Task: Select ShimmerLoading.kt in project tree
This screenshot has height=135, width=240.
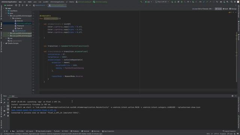Action: pyautogui.click(x=23, y=23)
